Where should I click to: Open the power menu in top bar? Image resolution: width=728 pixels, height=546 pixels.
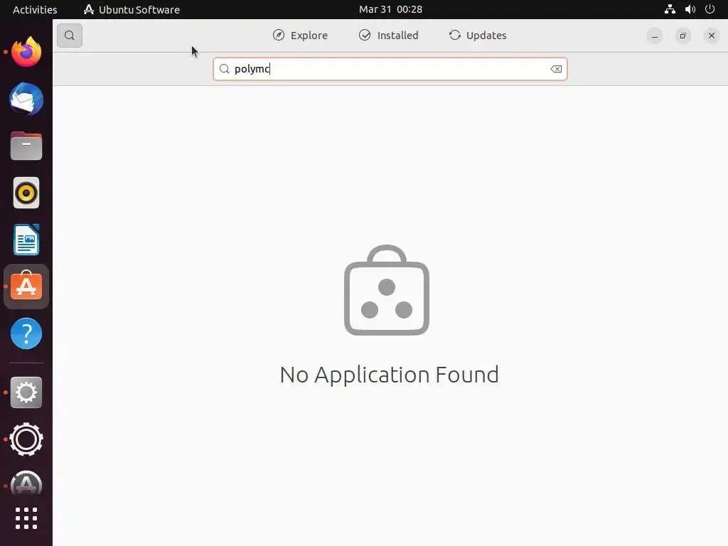(710, 9)
